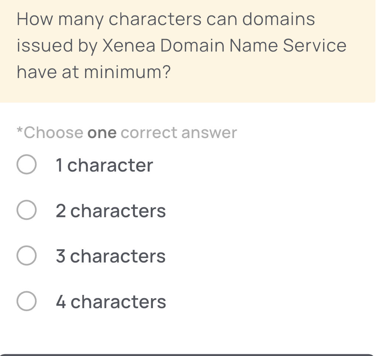The height and width of the screenshot is (356, 381).
Task: Select the 3 characters radio button
Action: click(26, 256)
